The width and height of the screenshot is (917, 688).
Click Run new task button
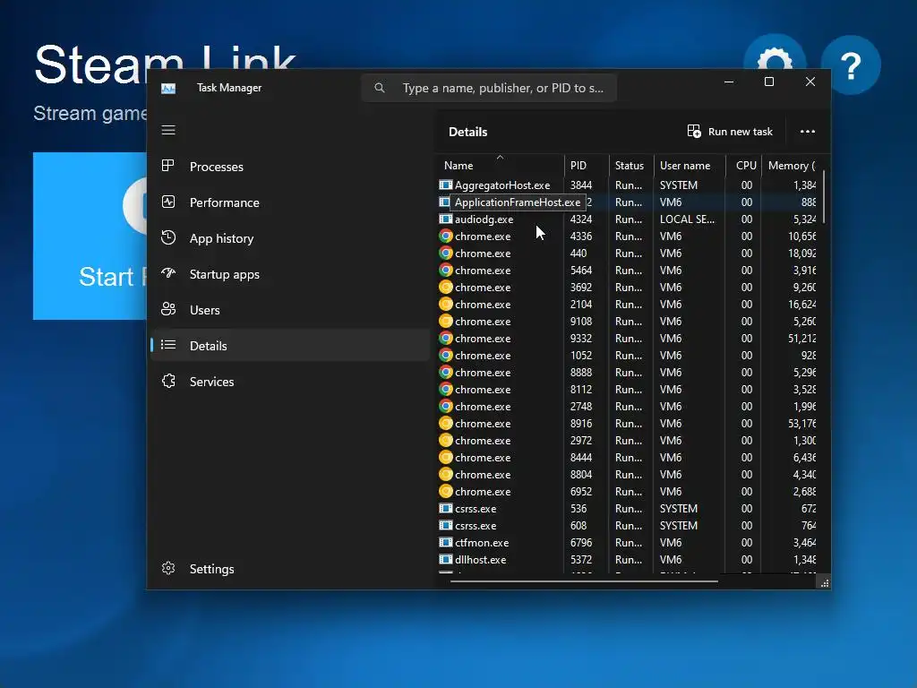pos(731,132)
